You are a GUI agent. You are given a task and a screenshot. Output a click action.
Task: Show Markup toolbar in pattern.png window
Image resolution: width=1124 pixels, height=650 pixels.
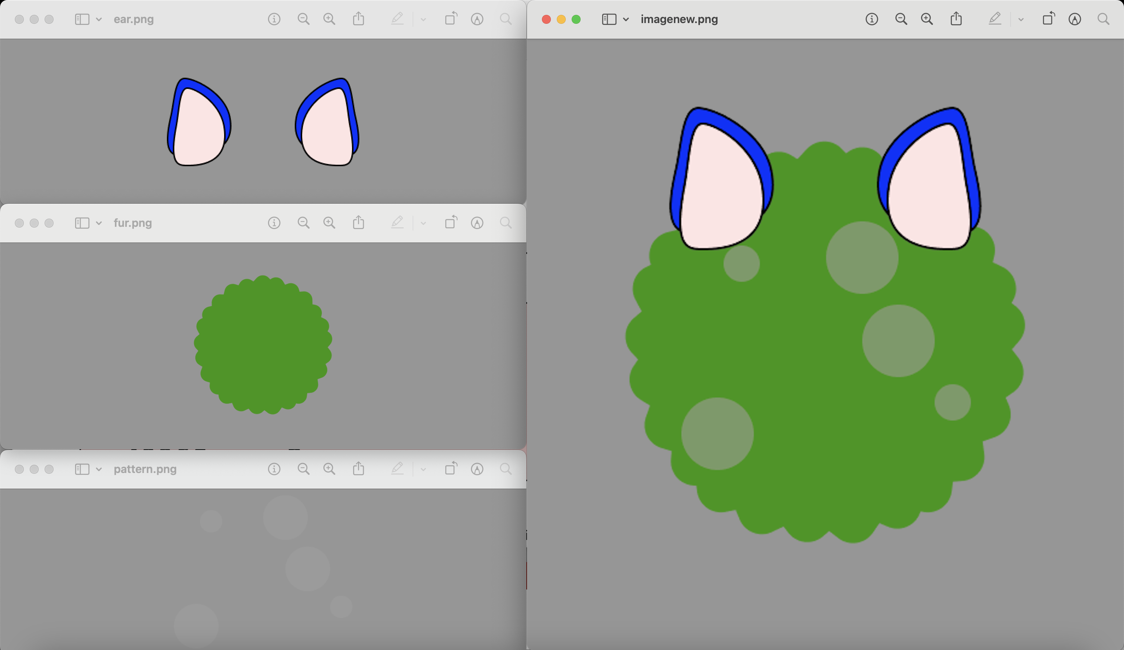(x=477, y=469)
